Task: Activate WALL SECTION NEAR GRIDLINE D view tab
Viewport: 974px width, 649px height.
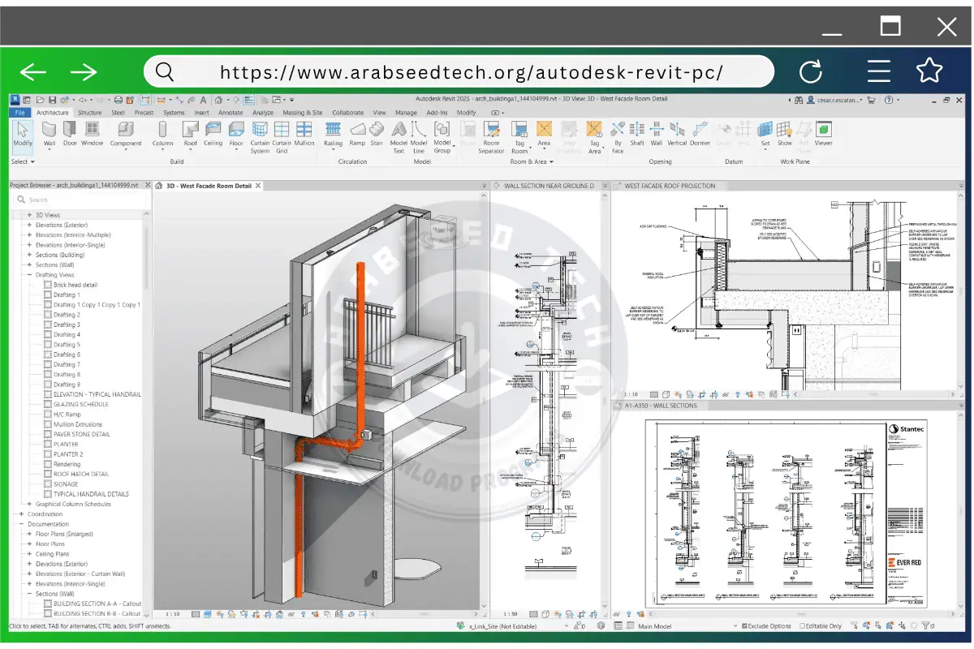Action: (x=549, y=186)
